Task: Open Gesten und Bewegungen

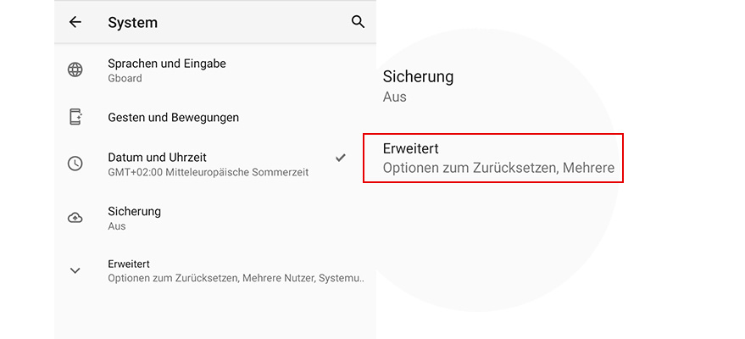Action: pyautogui.click(x=173, y=117)
